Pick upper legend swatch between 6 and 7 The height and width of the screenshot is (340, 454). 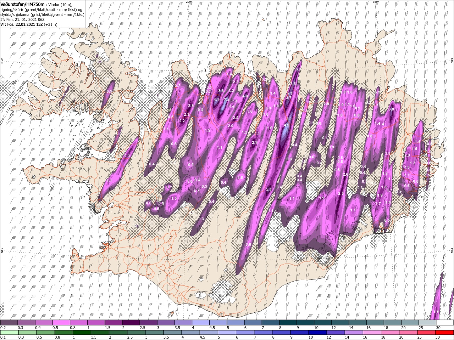(x=253, y=322)
